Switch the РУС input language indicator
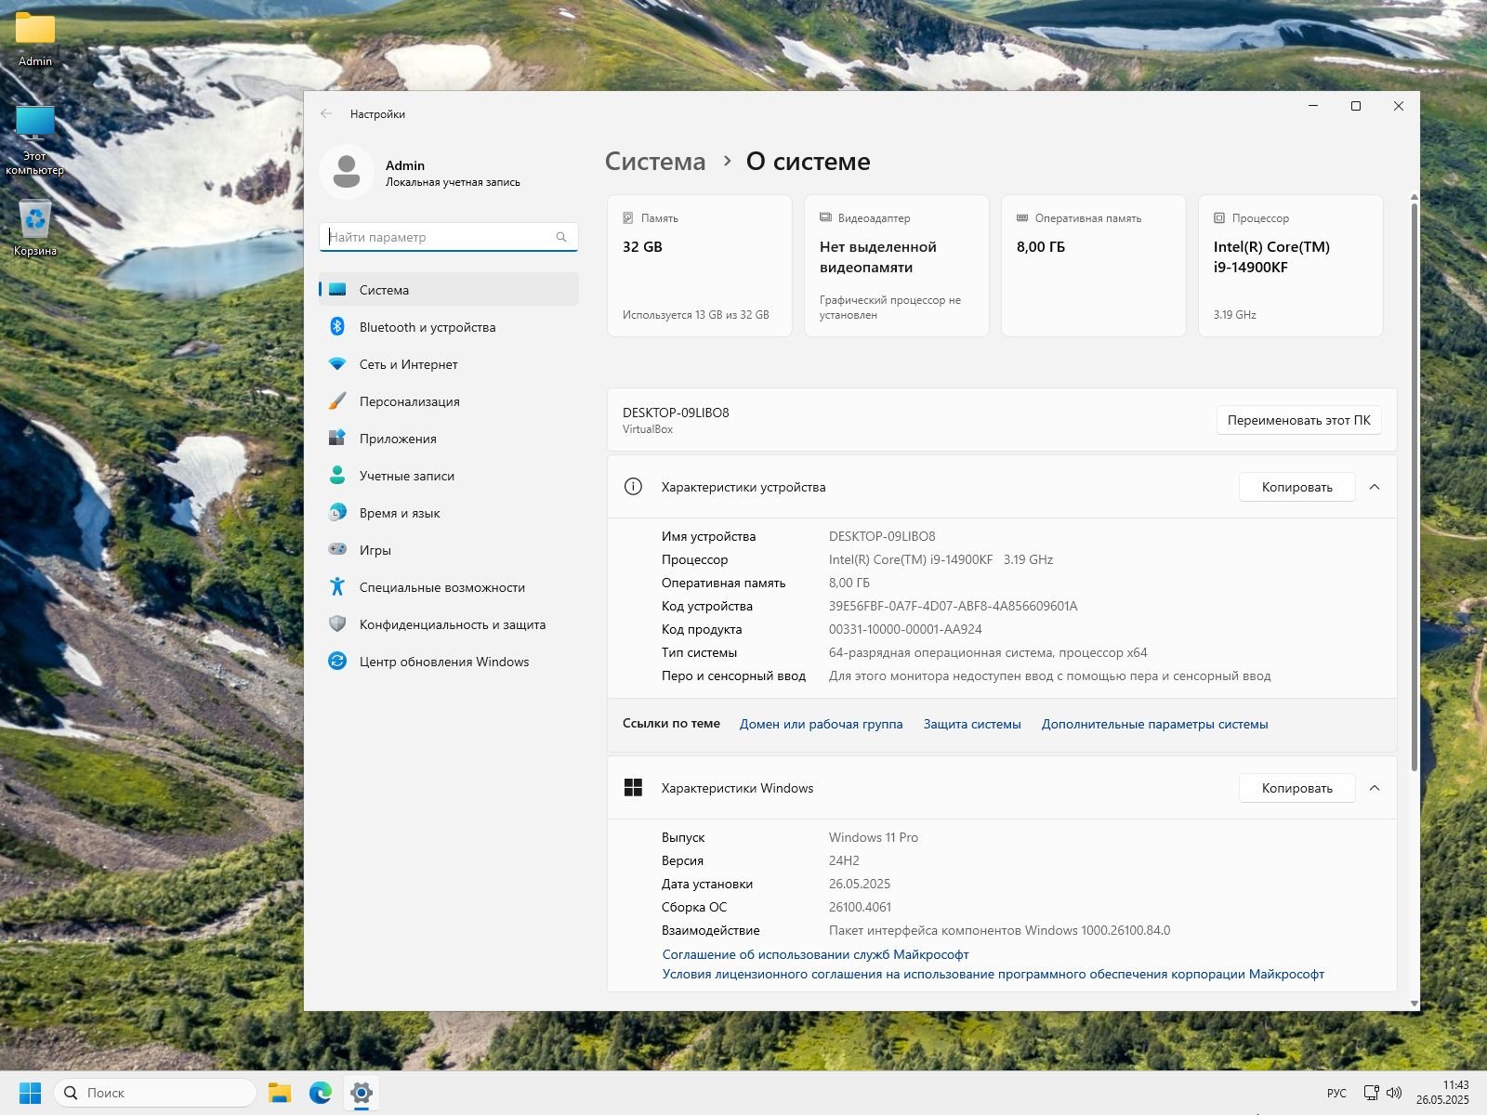1487x1115 pixels. (1336, 1093)
